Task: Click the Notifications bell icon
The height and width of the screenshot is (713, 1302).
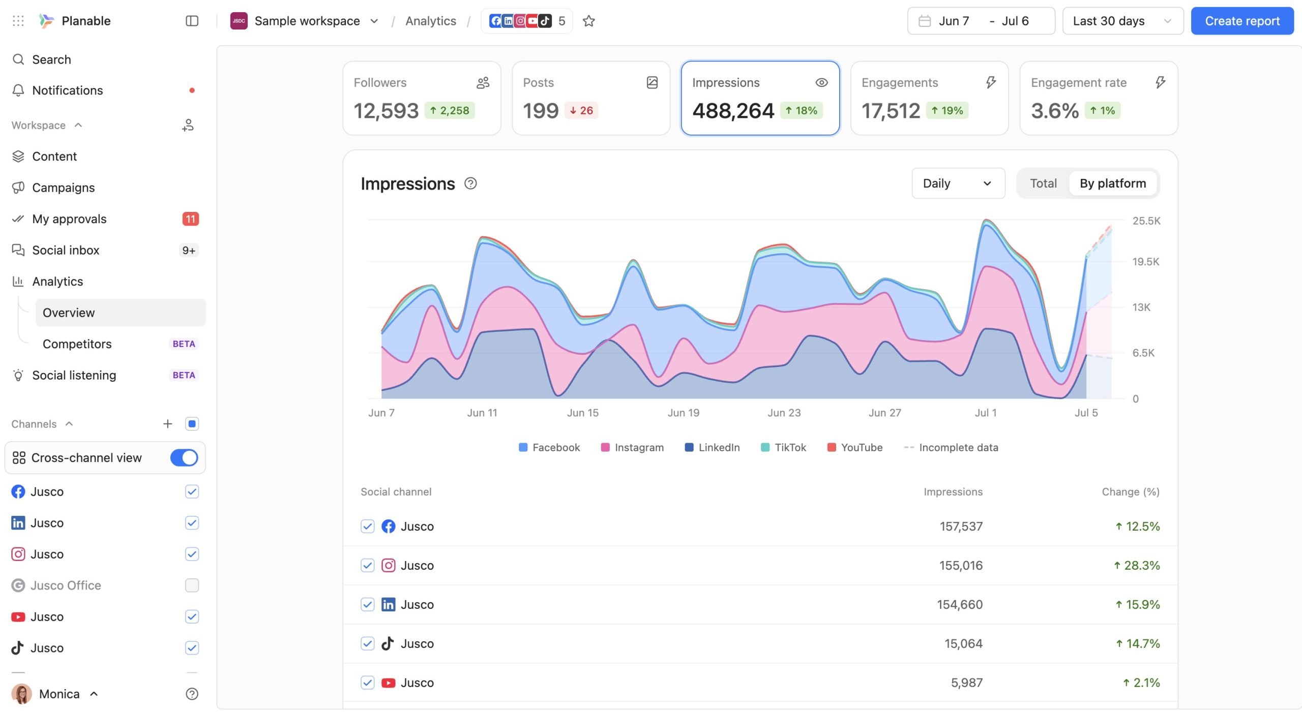Action: (x=18, y=90)
